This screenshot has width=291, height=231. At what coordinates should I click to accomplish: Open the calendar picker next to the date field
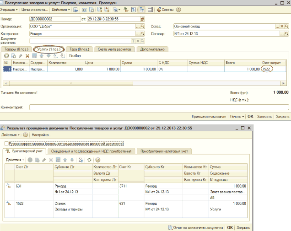[x=143, y=19]
